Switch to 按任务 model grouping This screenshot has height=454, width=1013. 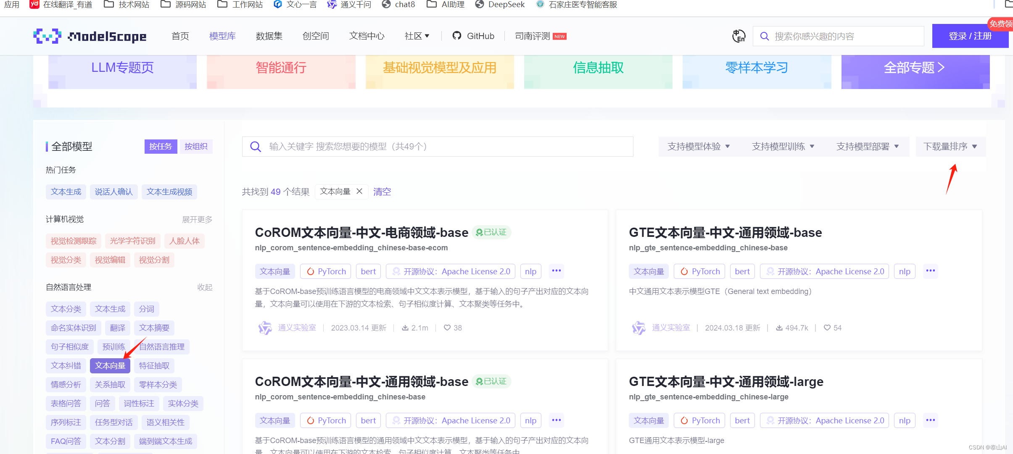pos(161,146)
